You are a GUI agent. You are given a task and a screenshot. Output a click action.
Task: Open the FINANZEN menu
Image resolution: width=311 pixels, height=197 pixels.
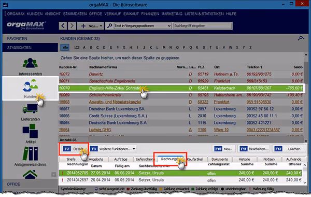tap(150, 14)
